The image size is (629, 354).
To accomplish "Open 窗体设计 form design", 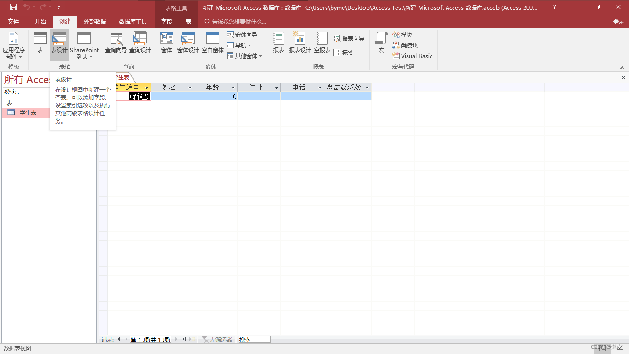I will point(188,43).
